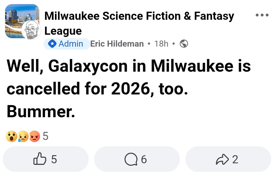The width and height of the screenshot is (274, 181).
Task: Click the globe public-audience icon
Action: pyautogui.click(x=184, y=44)
